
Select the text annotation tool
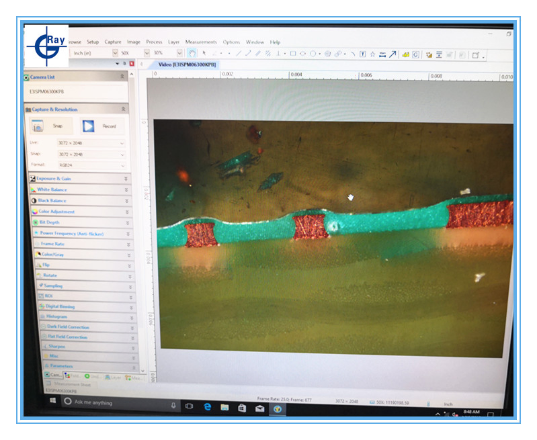coord(363,54)
